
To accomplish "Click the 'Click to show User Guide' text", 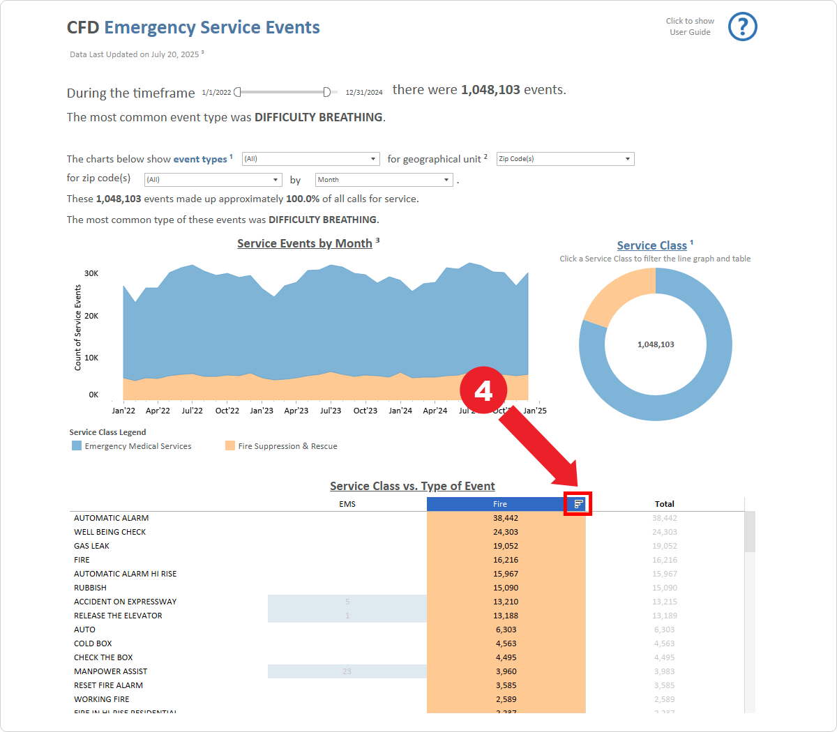I will 689,26.
